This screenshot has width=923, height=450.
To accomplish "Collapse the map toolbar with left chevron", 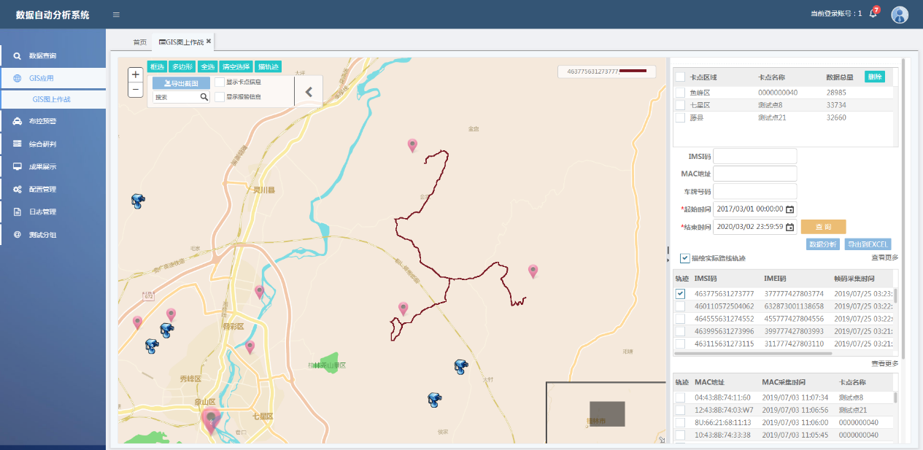I will point(308,92).
